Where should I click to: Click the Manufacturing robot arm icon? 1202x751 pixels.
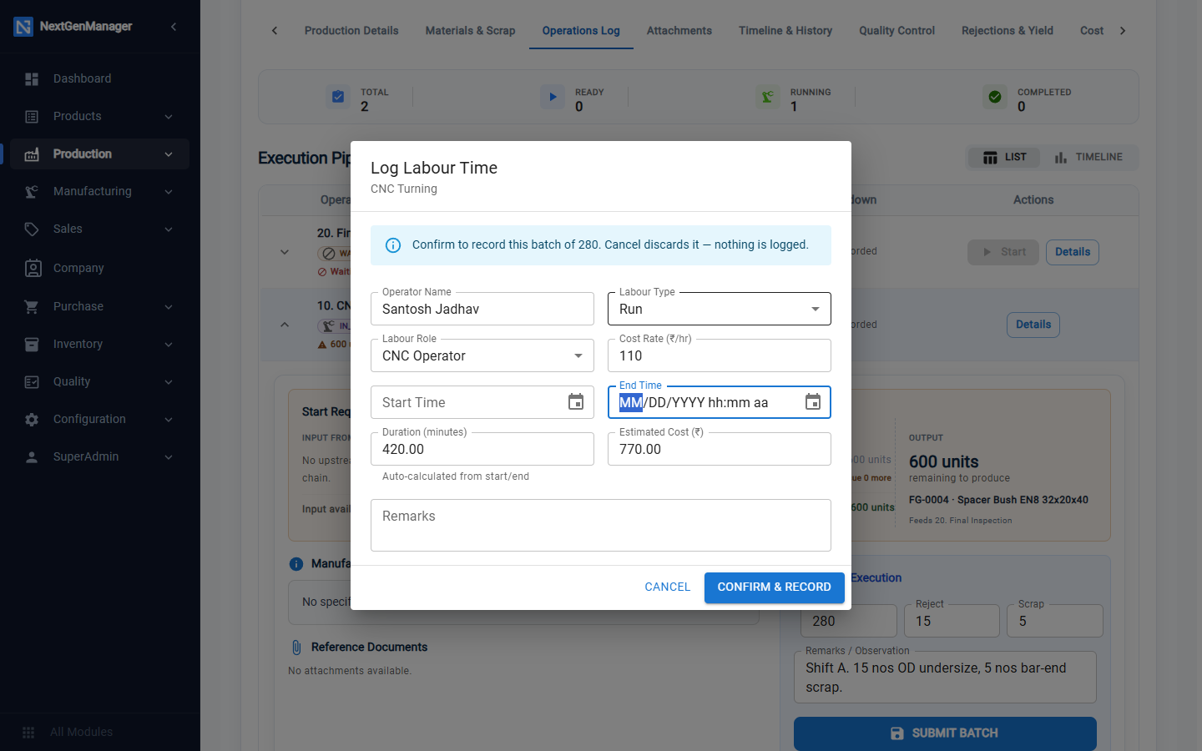coord(32,192)
